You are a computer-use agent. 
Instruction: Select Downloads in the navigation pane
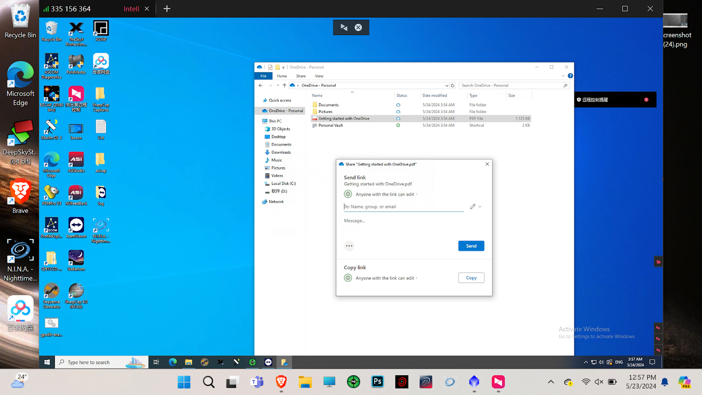pyautogui.click(x=281, y=152)
